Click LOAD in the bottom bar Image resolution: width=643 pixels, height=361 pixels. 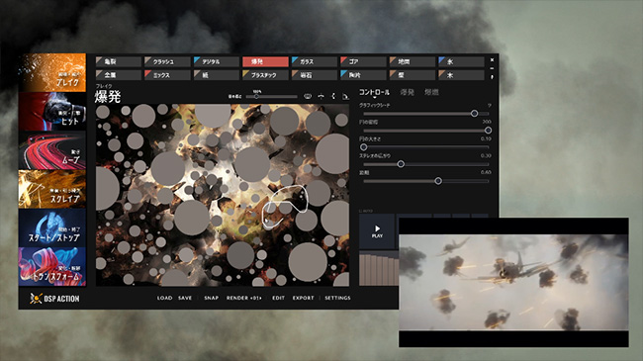(164, 298)
